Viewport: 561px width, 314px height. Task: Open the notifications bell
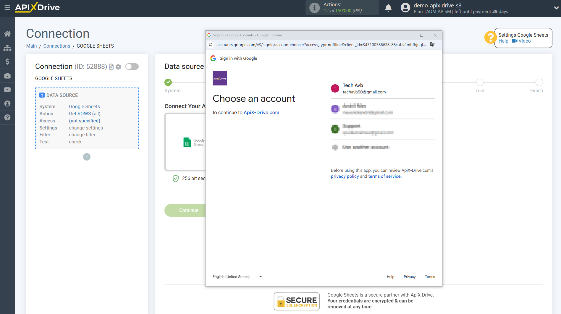tap(388, 8)
